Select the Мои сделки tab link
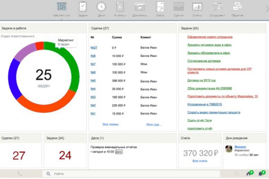 [154, 124]
